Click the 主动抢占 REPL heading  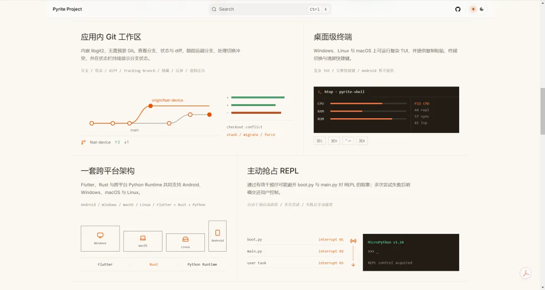point(273,171)
